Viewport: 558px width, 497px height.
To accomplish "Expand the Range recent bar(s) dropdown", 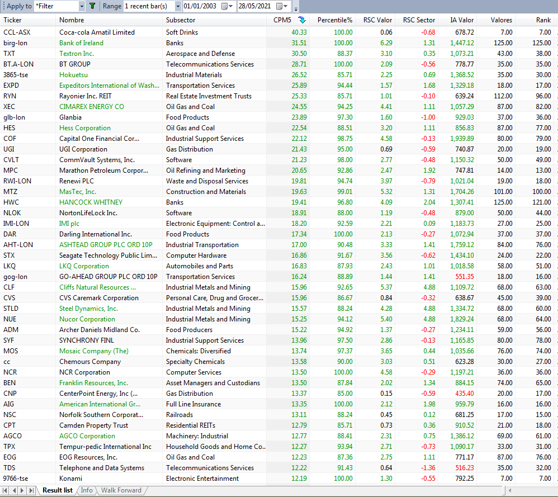I will (x=178, y=6).
